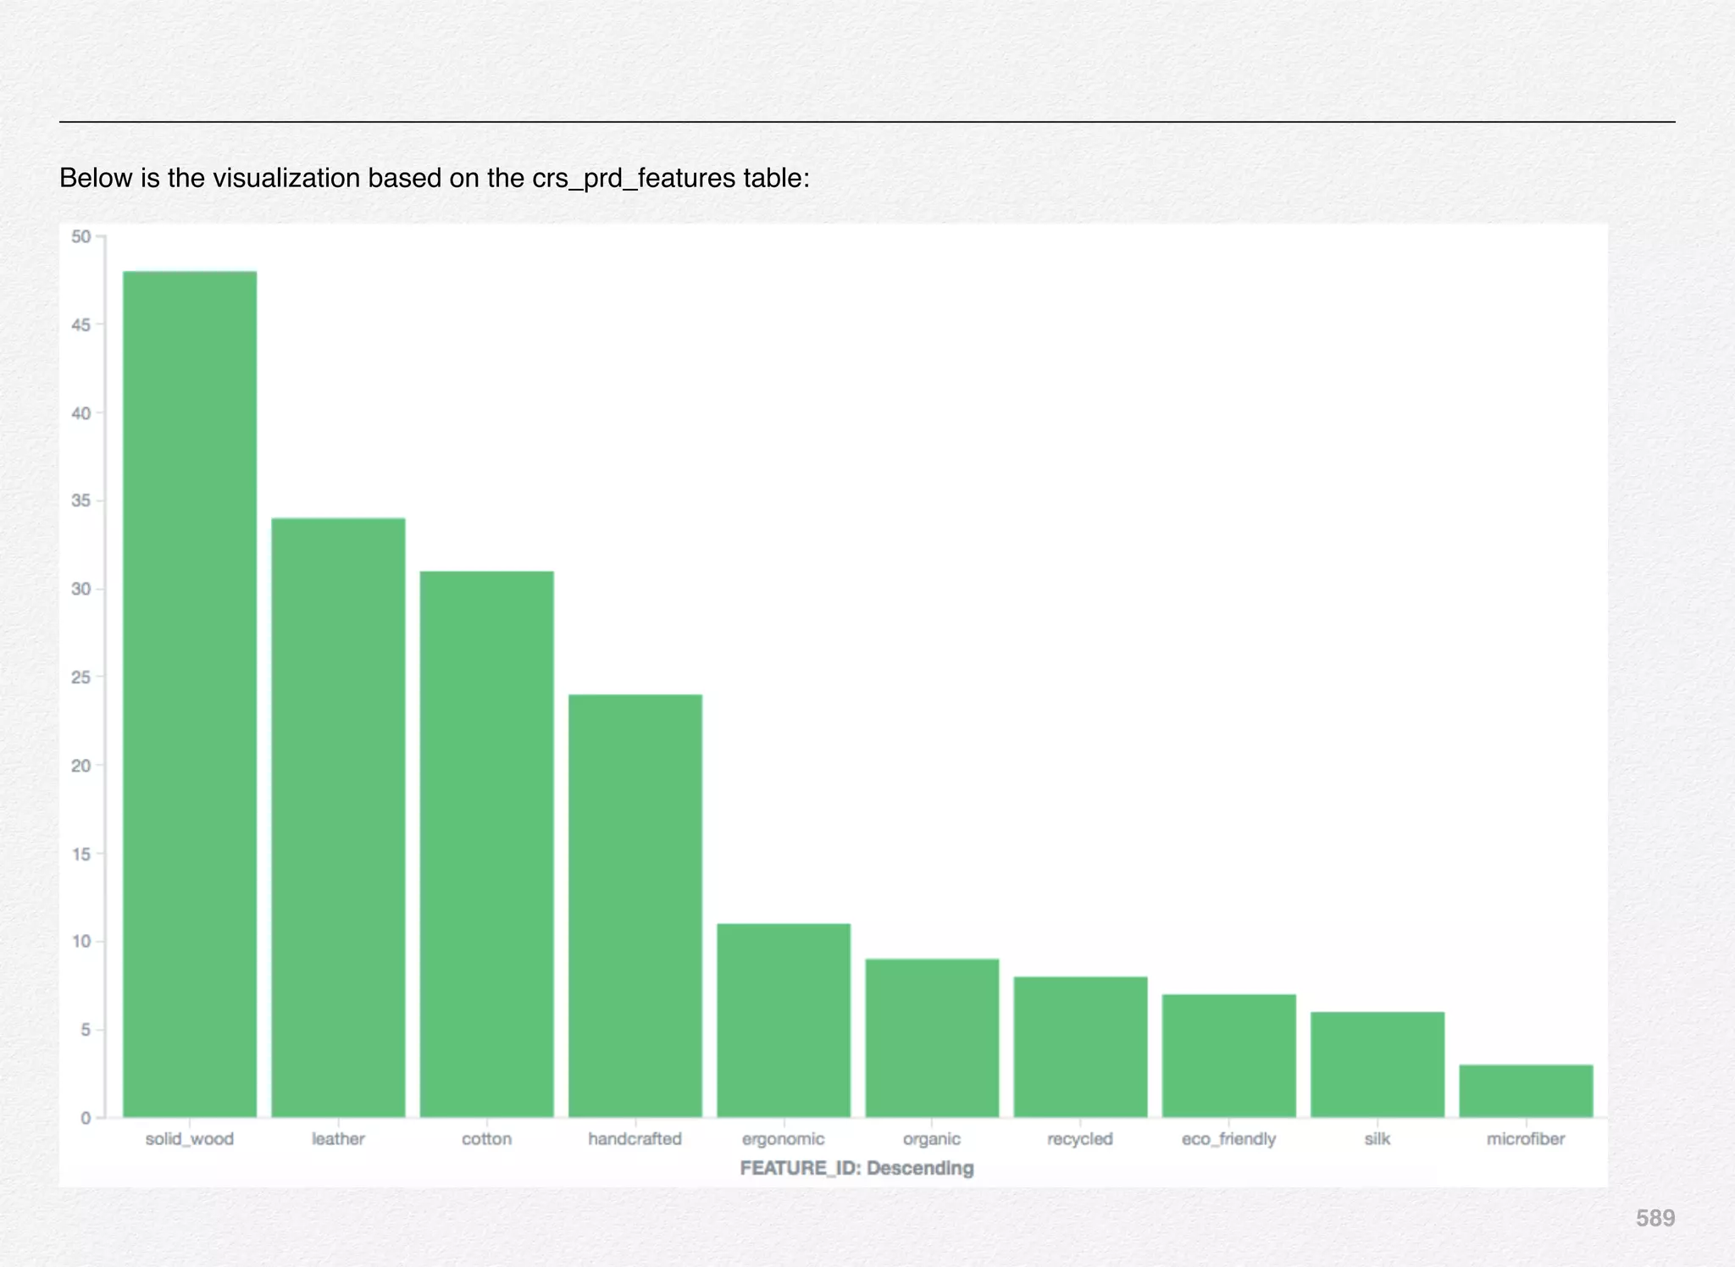Click the 45 y-axis tick label
The image size is (1735, 1267).
tap(81, 325)
